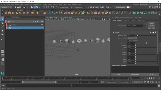Open the menu set dropdown
Viewport: 161px width, 90px height.
pos(6,7)
